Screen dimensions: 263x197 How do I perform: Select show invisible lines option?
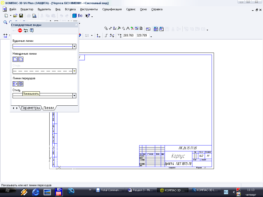pyautogui.click(x=21, y=59)
